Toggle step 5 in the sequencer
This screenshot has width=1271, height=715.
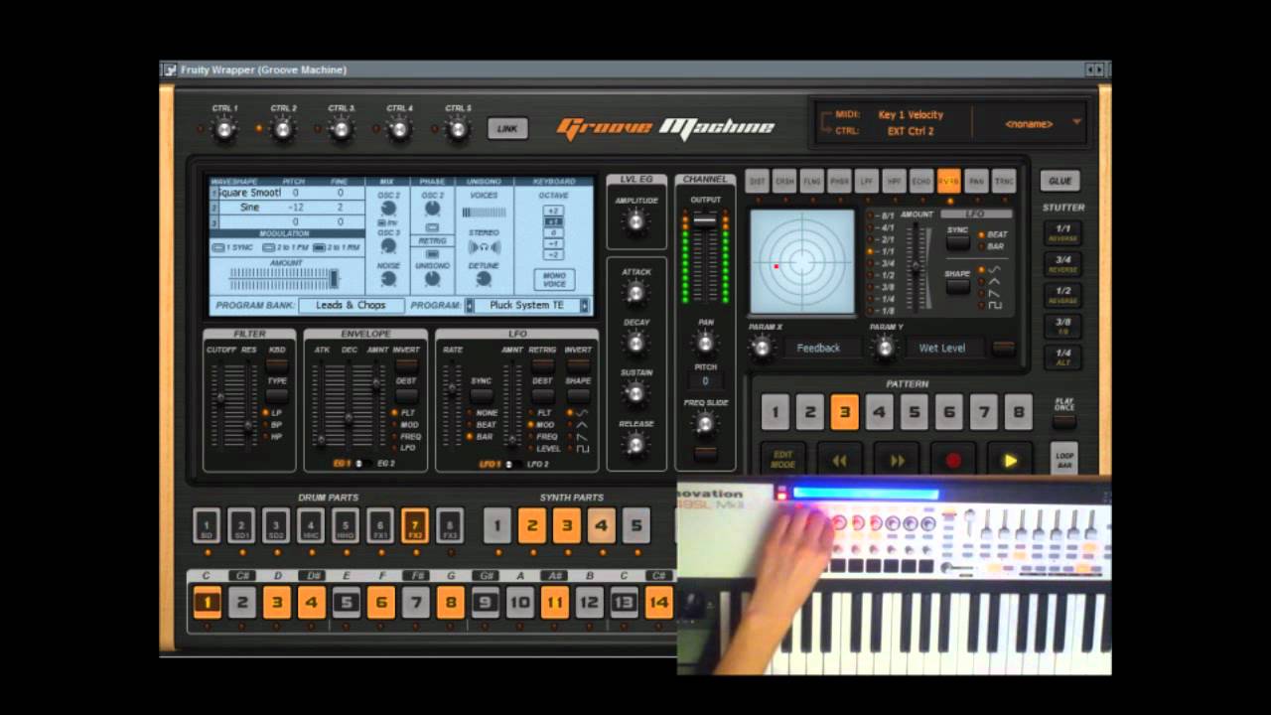click(x=346, y=602)
